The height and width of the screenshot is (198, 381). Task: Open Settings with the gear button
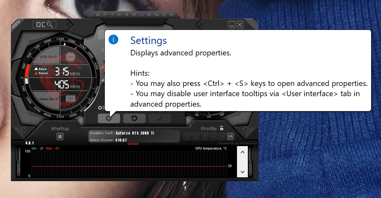[x=109, y=118]
